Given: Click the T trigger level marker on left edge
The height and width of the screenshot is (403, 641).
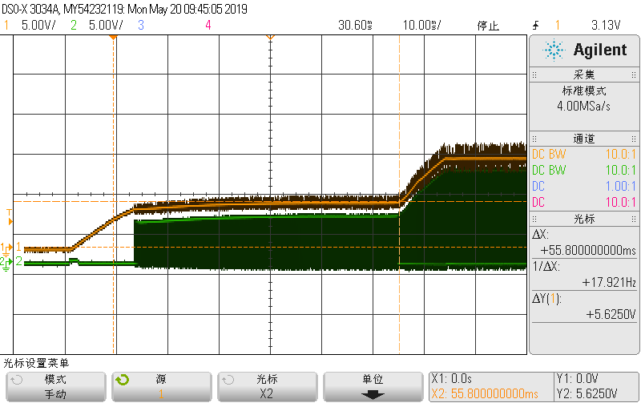Looking at the screenshot, I should click(x=10, y=217).
